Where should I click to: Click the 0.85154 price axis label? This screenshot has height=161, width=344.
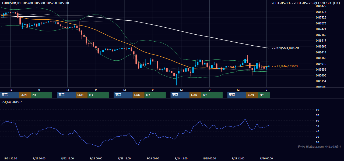coord(321,81)
